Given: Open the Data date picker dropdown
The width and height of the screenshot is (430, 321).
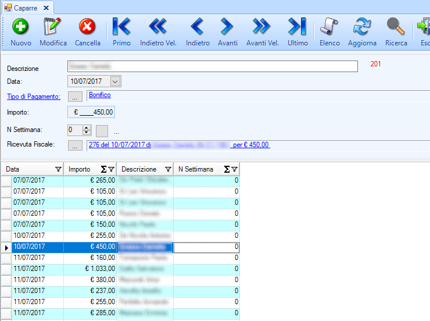Looking at the screenshot, I should coord(114,82).
